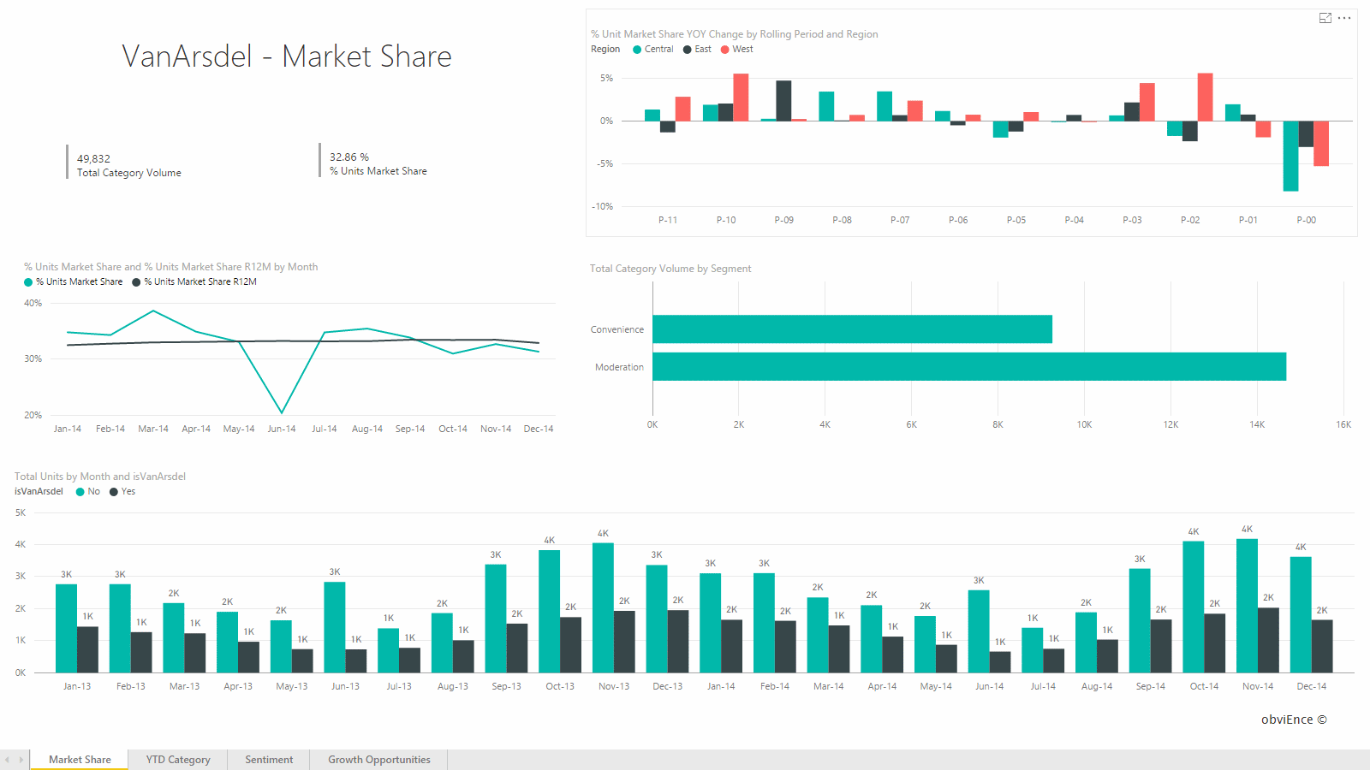Select the Nov-14 dark Yes bar

click(x=1268, y=640)
